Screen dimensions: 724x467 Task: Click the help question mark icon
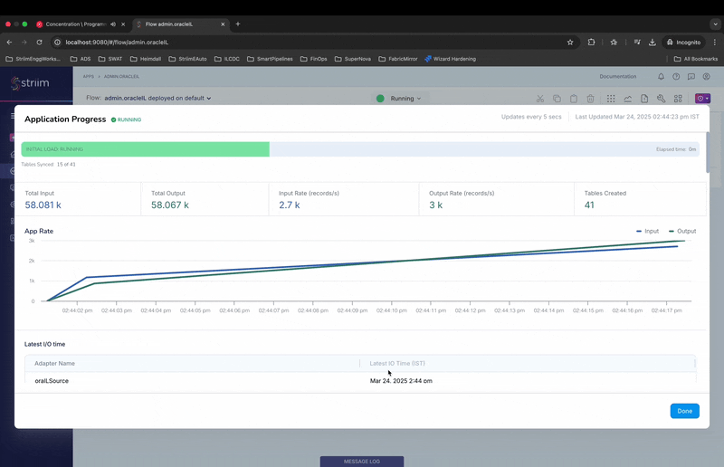click(676, 77)
